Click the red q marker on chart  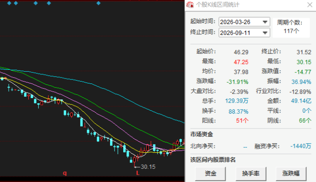(65, 173)
